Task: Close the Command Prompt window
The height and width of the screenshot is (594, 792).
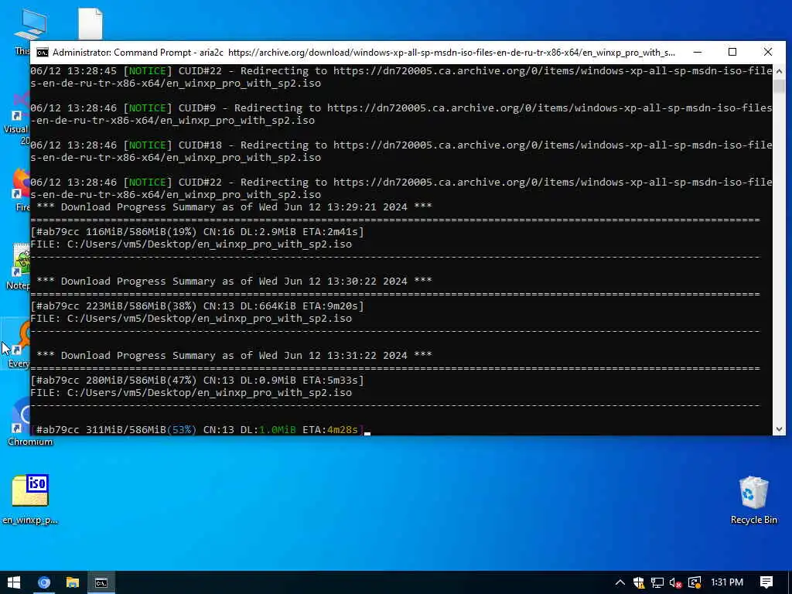Action: 768,52
